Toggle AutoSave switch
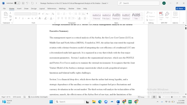Screen dimensions: 187x105 coord(17,3)
